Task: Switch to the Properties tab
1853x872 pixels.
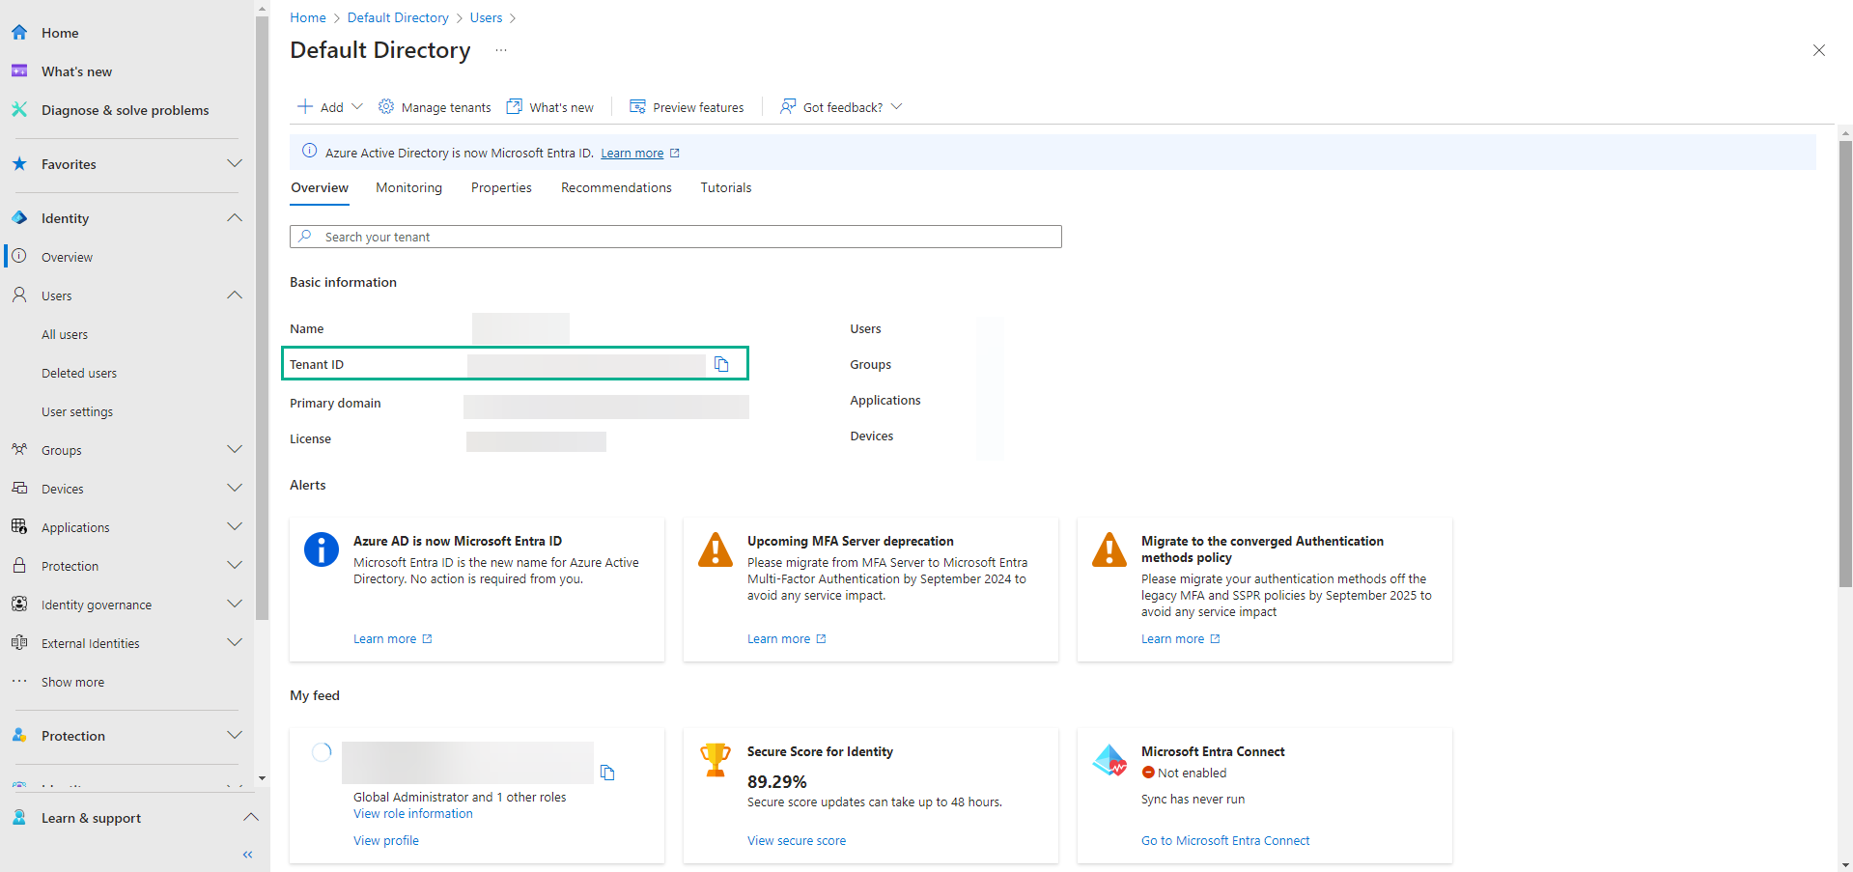Action: (501, 187)
